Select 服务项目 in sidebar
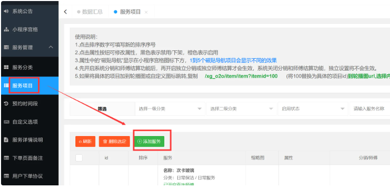Image resolution: width=390 pixels, height=189 pixels. pyautogui.click(x=30, y=86)
